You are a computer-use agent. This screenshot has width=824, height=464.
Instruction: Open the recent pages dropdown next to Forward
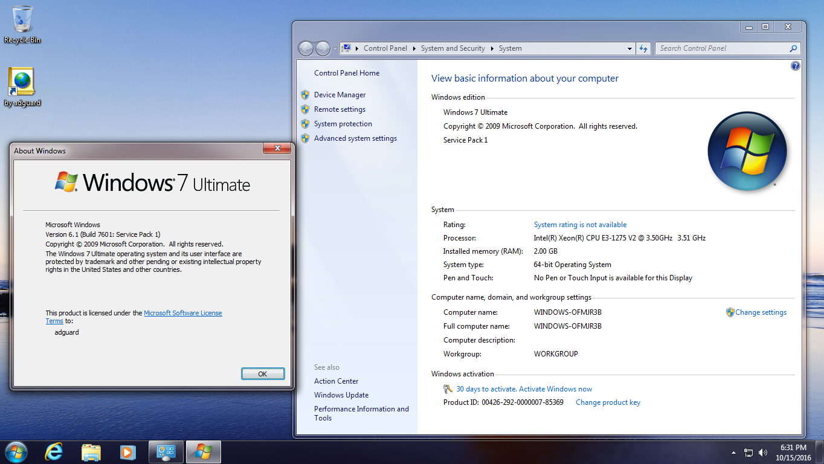click(335, 48)
